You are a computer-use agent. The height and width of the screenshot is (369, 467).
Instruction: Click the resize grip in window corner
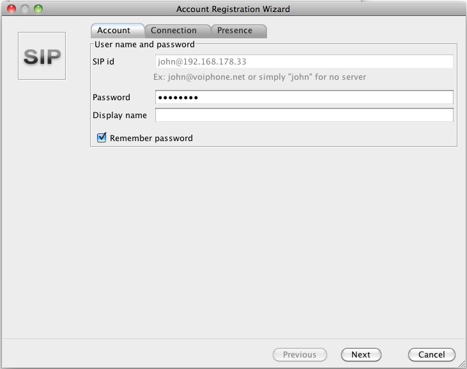click(x=461, y=363)
